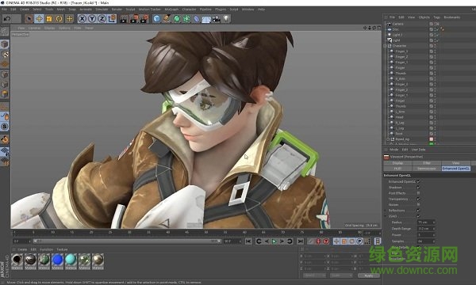This screenshot has width=476, height=285.
Task: Toggle the coordinate system icon
Action: click(112, 19)
